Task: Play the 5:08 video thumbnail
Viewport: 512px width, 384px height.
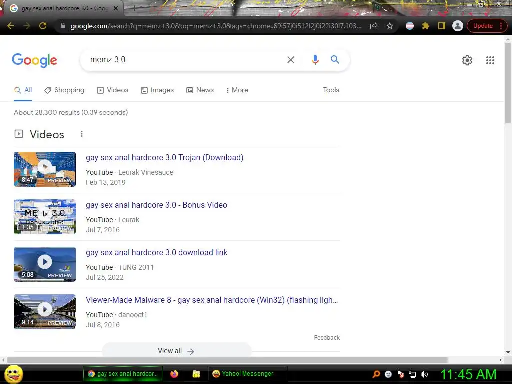Action: tap(45, 264)
